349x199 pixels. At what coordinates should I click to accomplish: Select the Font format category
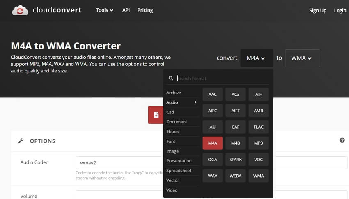(x=171, y=141)
